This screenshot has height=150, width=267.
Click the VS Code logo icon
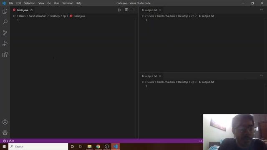[4, 3]
